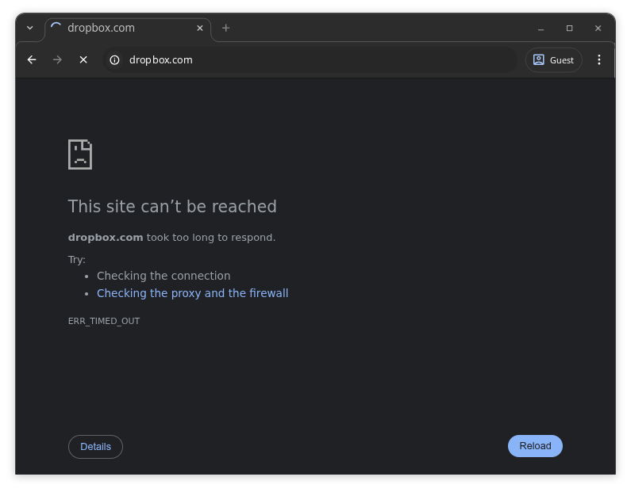View site information icon in address bar
Viewport: 631px width, 492px height.
114,60
